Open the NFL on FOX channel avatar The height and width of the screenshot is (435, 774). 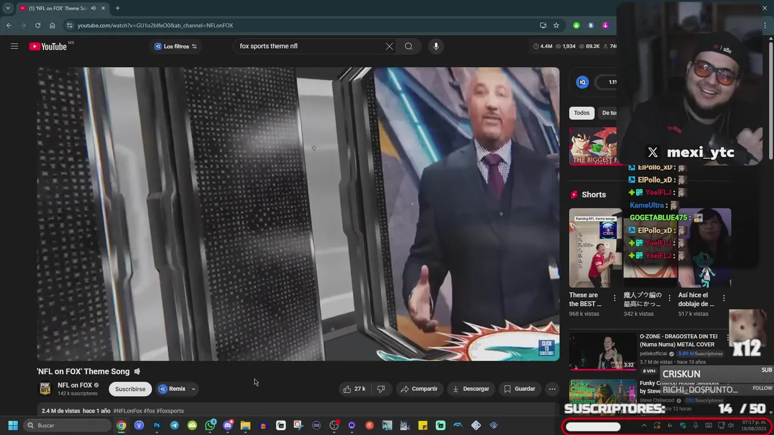click(45, 389)
